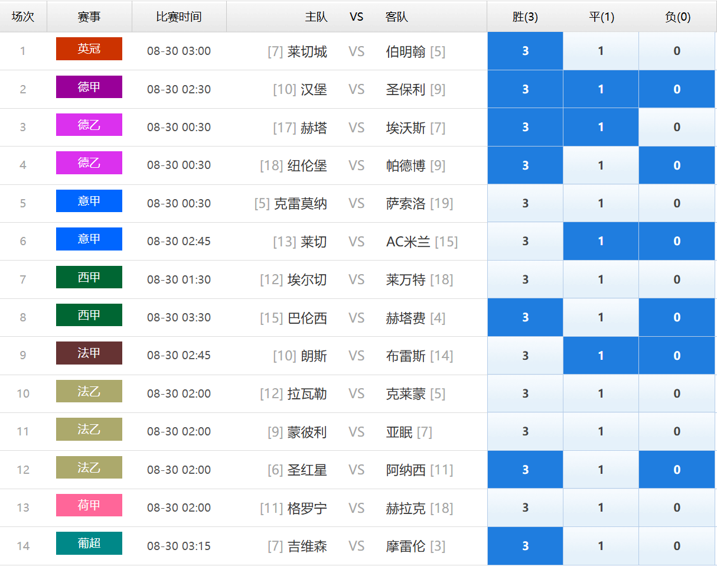Select draw (1) for 拉瓦勒 vs 克莱蒙

[x=601, y=393]
